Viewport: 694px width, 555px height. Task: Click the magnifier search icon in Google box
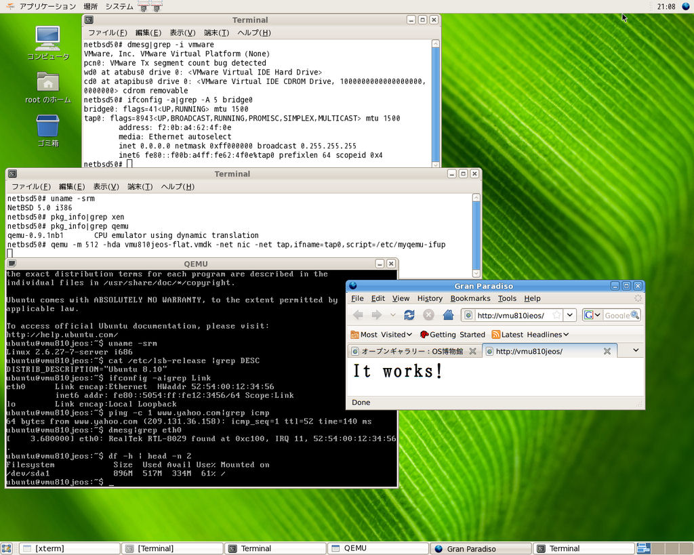point(634,315)
